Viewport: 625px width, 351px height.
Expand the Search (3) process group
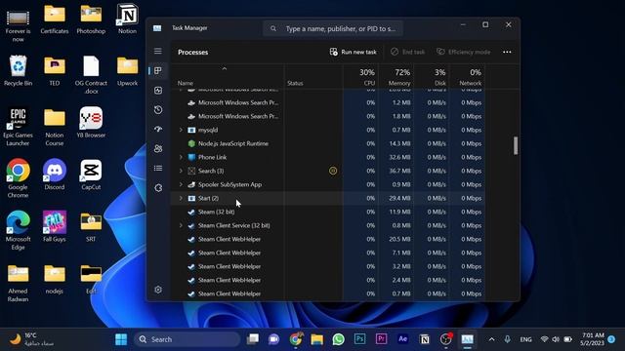(181, 171)
